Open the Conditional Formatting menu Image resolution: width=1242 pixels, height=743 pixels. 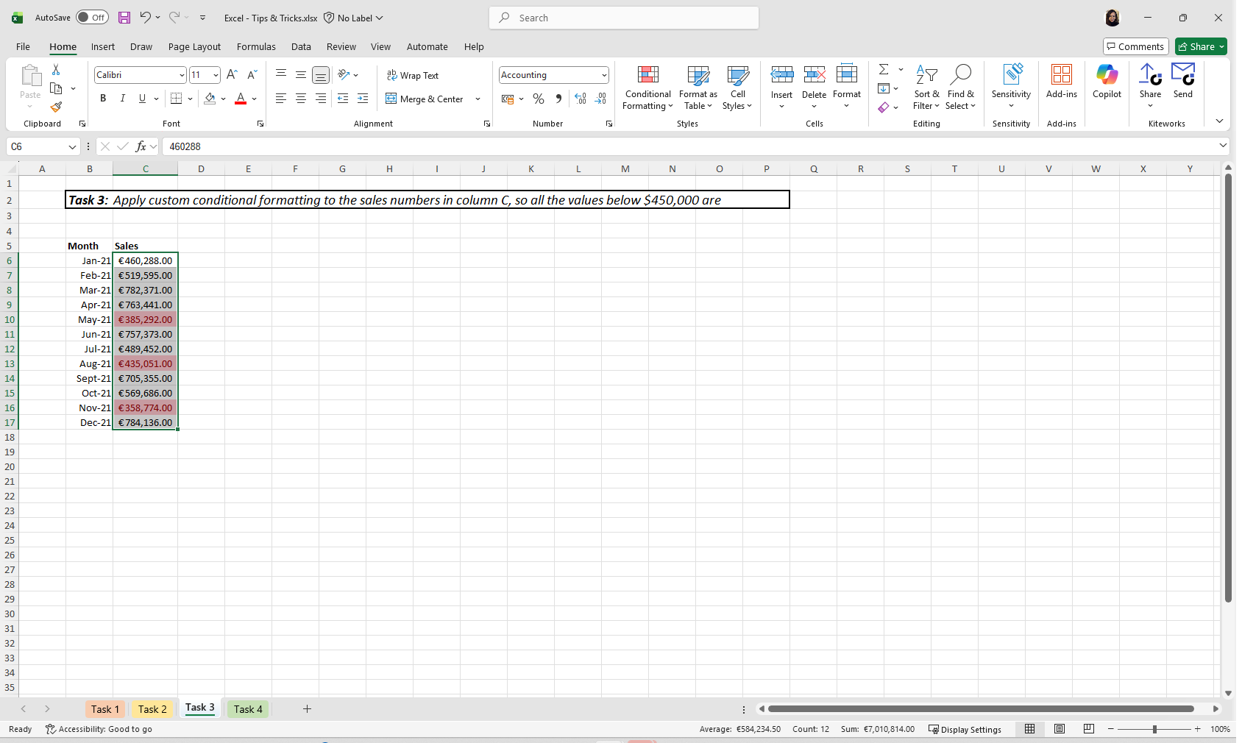pyautogui.click(x=647, y=88)
